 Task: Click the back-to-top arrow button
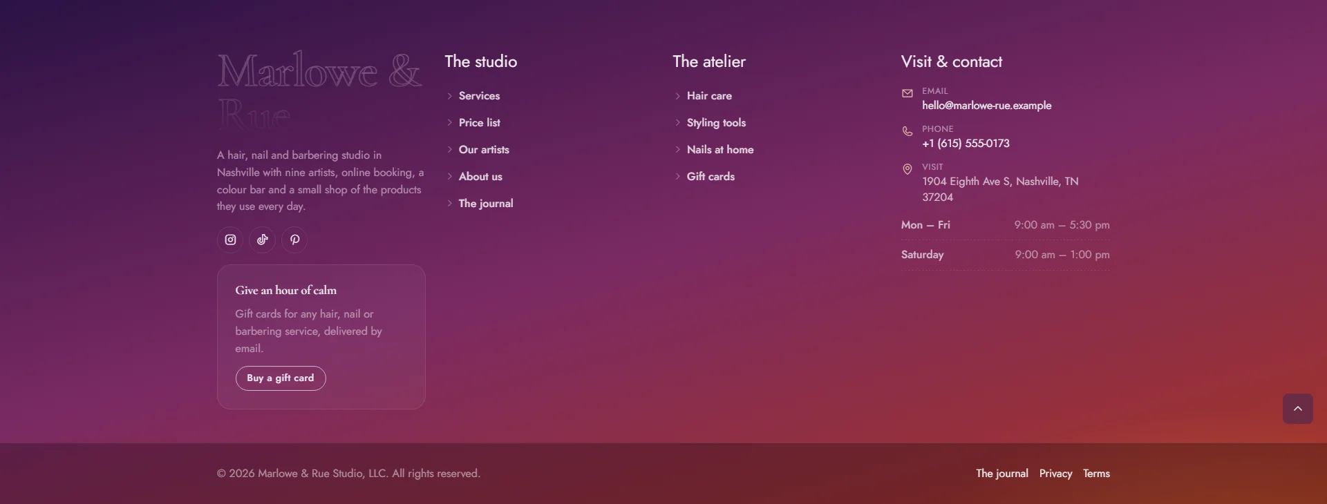pyautogui.click(x=1298, y=409)
